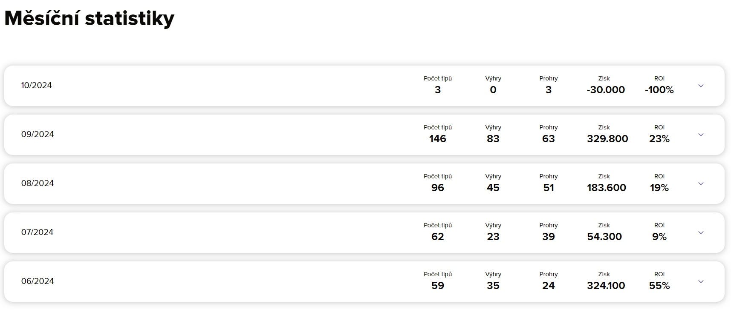
Task: Select the -30.000 Zisk value
Action: [606, 90]
